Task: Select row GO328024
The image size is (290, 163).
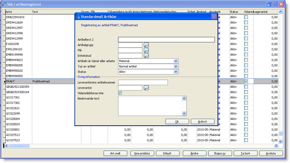Action: click(13, 124)
